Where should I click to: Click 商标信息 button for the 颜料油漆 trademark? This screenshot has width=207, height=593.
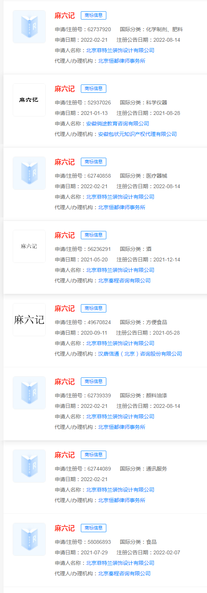[94, 382]
